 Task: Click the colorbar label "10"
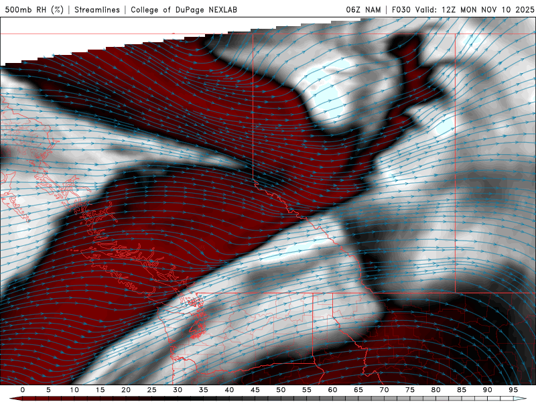click(74, 390)
